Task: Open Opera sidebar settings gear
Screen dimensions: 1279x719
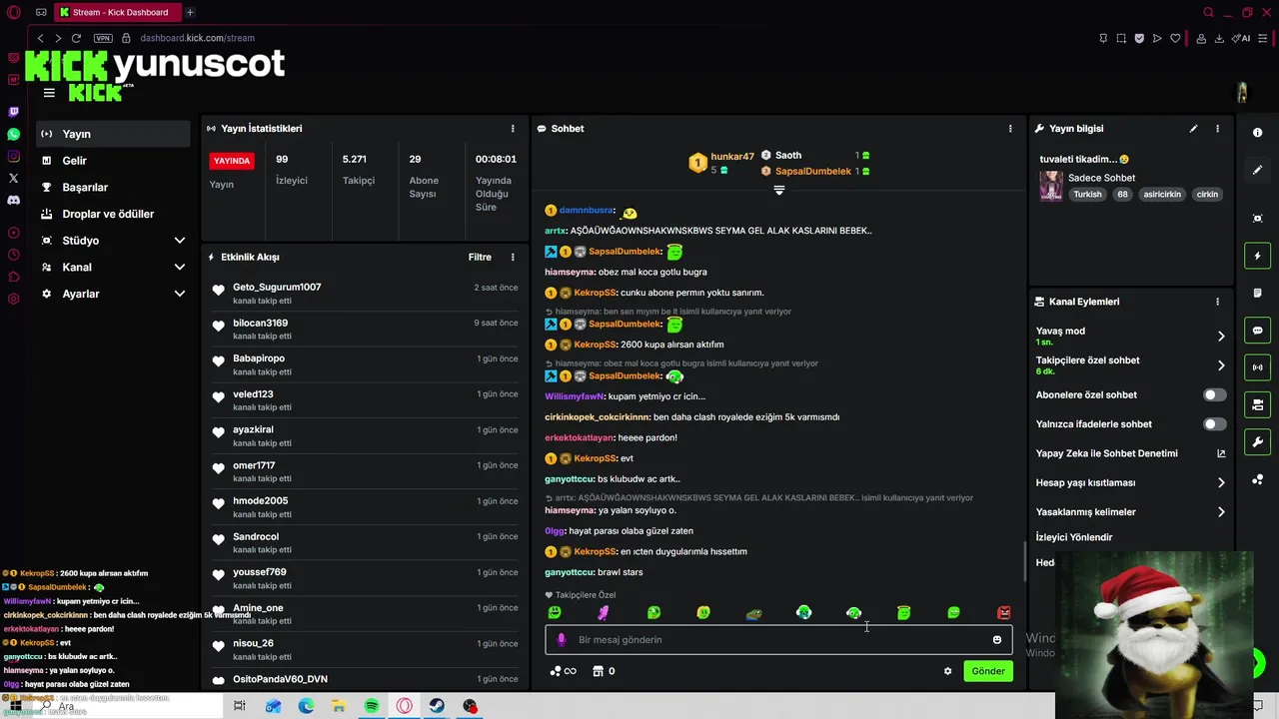Action: 13,299
